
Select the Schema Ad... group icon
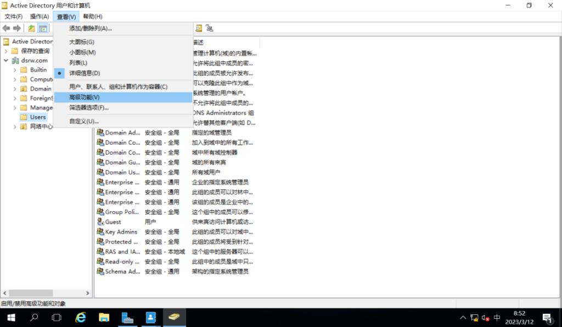point(100,272)
